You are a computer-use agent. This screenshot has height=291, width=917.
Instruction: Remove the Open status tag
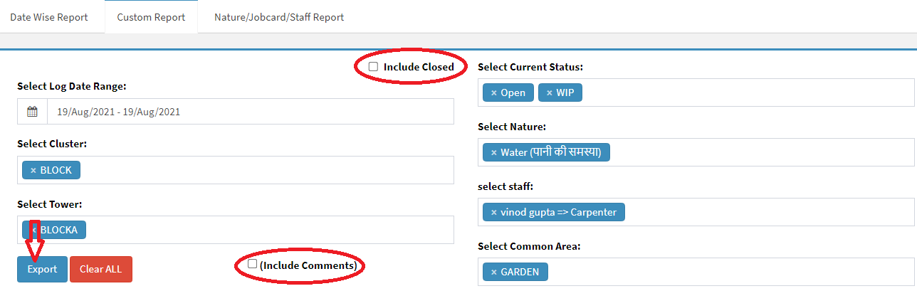coord(494,93)
